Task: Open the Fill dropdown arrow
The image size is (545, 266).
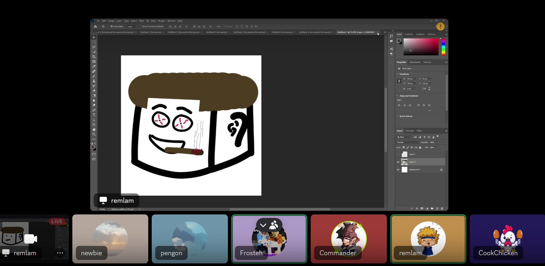Action: 437,148
